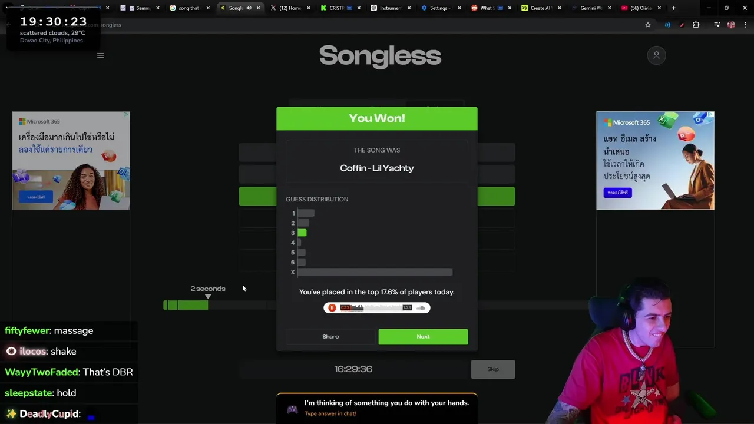Screen dimensions: 754x424
Task: Click the Songless logo title
Action: pyautogui.click(x=380, y=56)
